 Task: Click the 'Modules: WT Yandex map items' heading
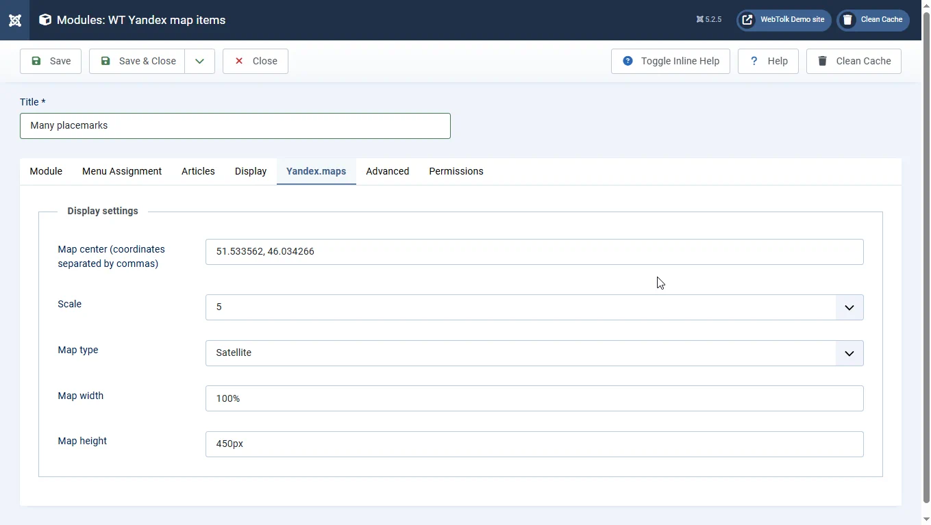point(141,20)
